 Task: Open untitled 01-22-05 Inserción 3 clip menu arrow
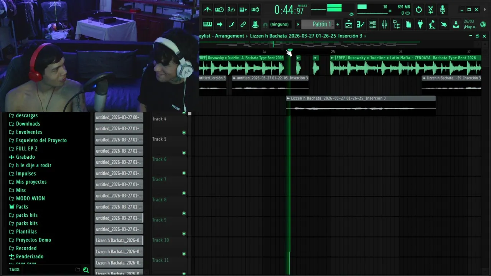234,78
